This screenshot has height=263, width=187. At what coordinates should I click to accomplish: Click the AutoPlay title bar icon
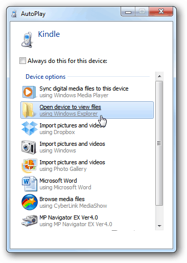coord(14,14)
